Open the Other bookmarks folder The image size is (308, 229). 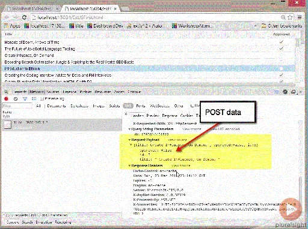282,26
